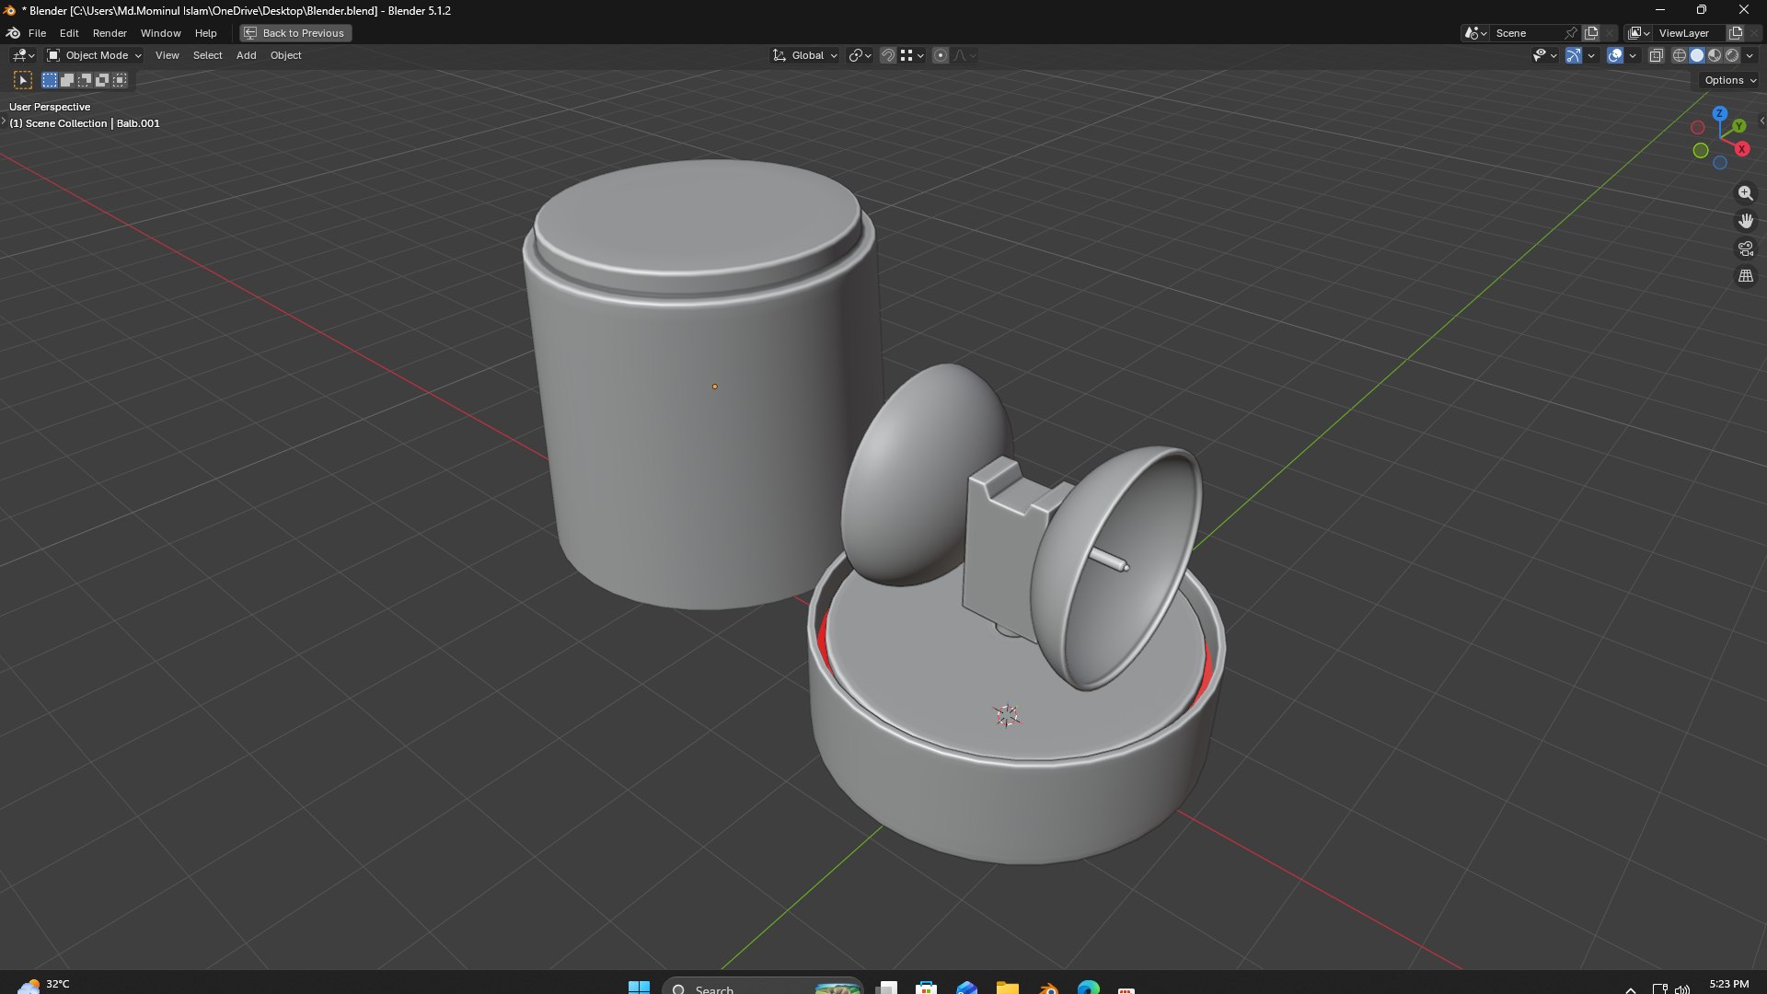Viewport: 1767px width, 994px height.
Task: Toggle X-Ray mode
Action: click(1656, 55)
